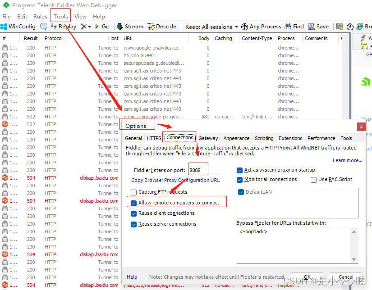The height and width of the screenshot is (290, 372).
Task: Toggle the Stream icon
Action: [x=120, y=27]
